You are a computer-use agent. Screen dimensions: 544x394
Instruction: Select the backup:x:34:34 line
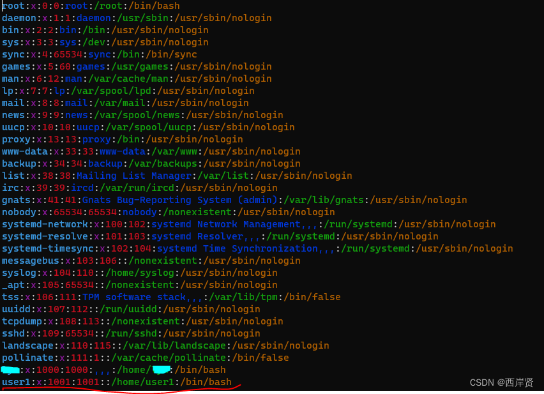(x=151, y=163)
